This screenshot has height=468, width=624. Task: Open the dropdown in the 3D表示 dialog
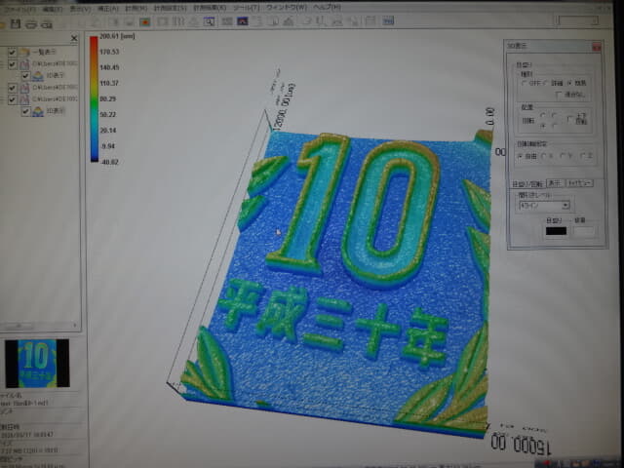point(544,206)
